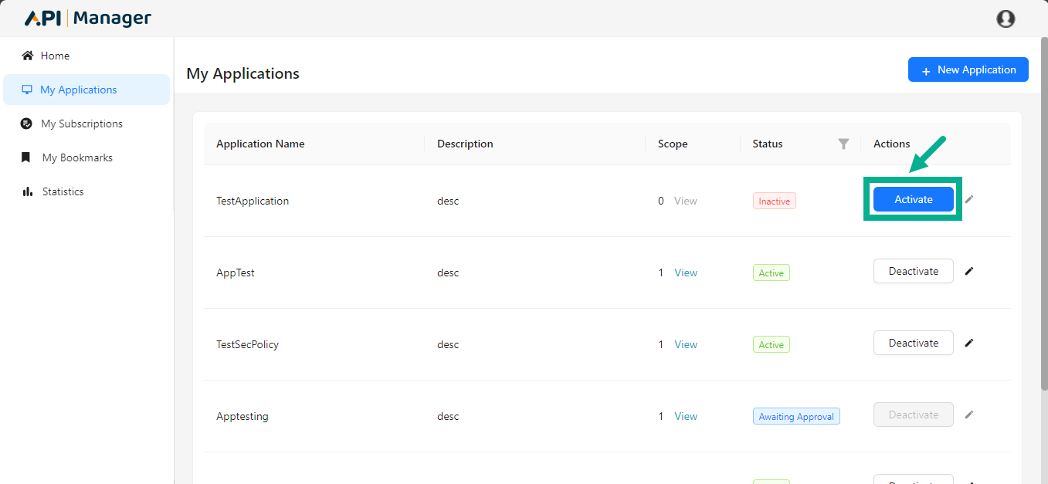Viewport: 1048px width, 484px height.
Task: Deactivate the TestSecPolicy application
Action: tap(913, 343)
